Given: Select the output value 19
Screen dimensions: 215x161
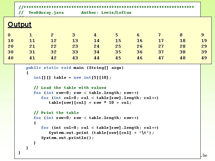Looking at the screenshot, I should click(204, 41).
